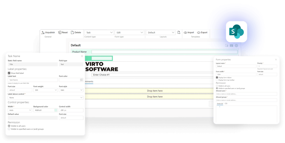Open the Width dropdown showing Auto
The height and width of the screenshot is (143, 285).
point(20,110)
